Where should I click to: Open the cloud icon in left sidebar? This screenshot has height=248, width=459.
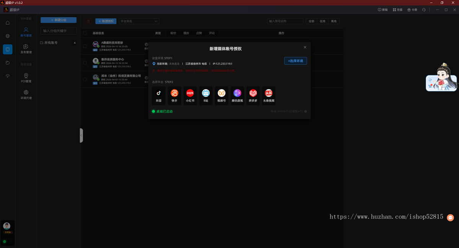8,63
